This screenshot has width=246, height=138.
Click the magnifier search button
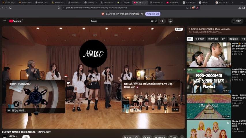click(x=162, y=21)
